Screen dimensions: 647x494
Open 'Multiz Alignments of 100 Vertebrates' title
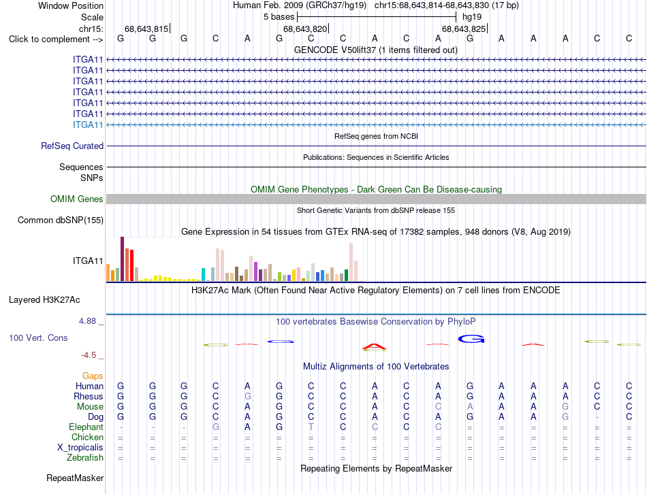[x=376, y=367]
